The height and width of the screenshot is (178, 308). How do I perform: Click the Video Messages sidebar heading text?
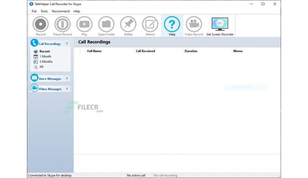[x=50, y=89]
